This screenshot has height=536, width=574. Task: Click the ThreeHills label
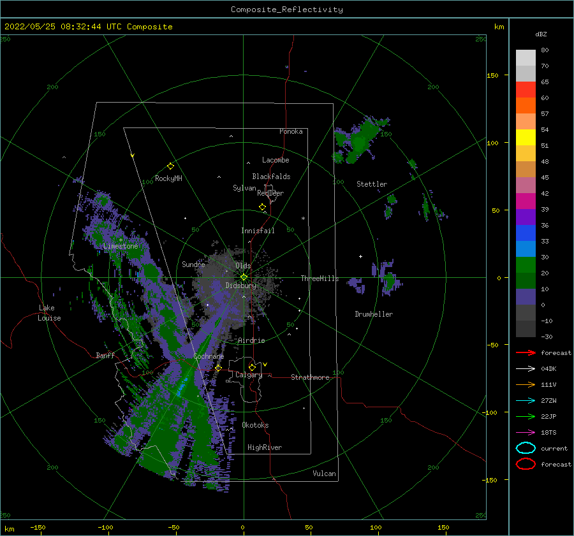tap(320, 279)
